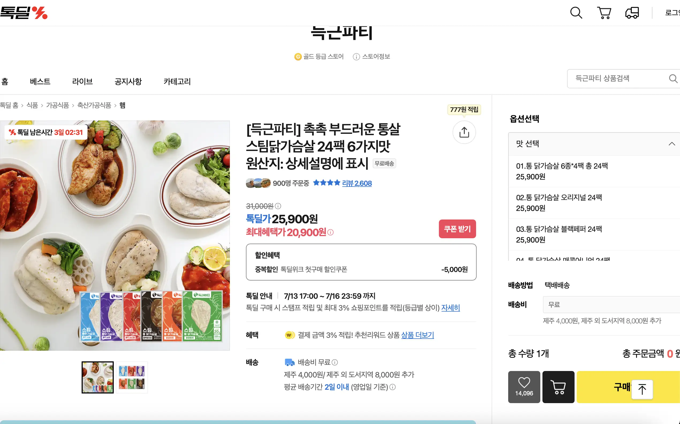Open the 자세히 link for 톡딜 info
The image size is (680, 424).
[x=450, y=308]
